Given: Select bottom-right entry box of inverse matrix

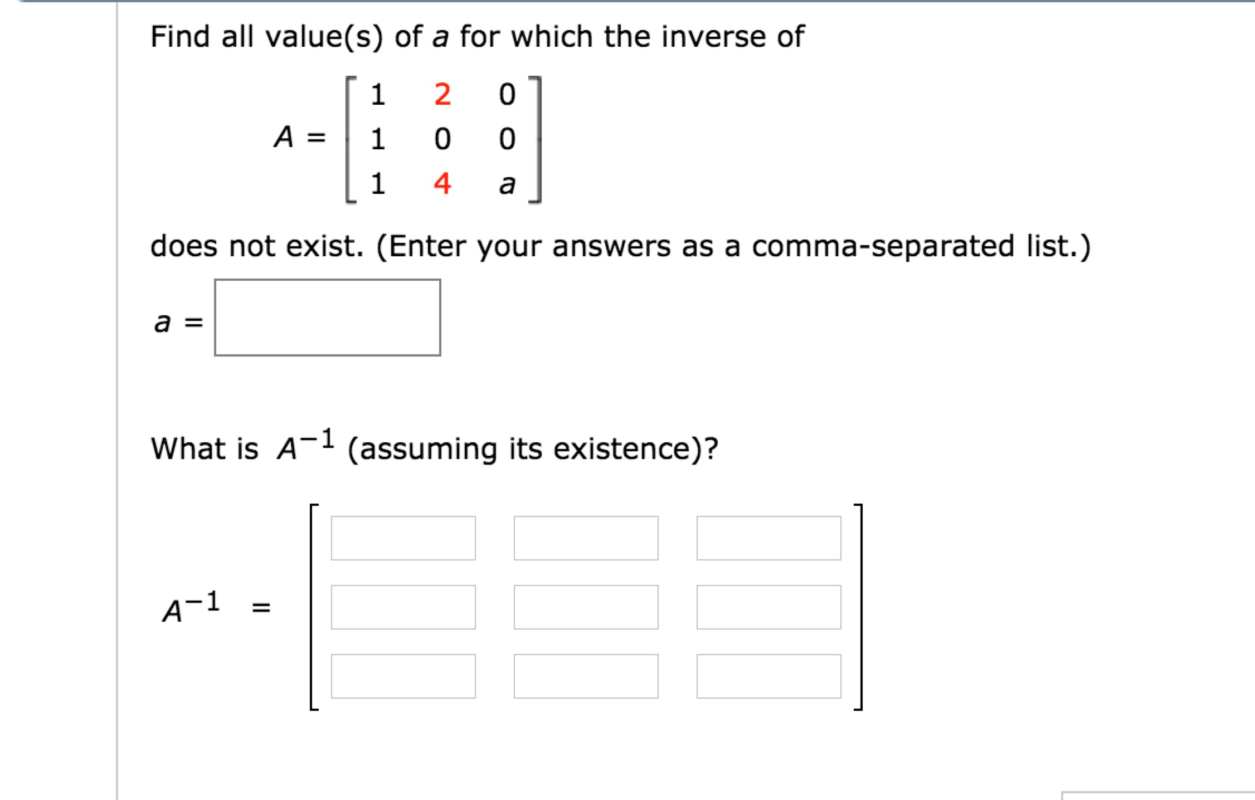Looking at the screenshot, I should [x=769, y=676].
